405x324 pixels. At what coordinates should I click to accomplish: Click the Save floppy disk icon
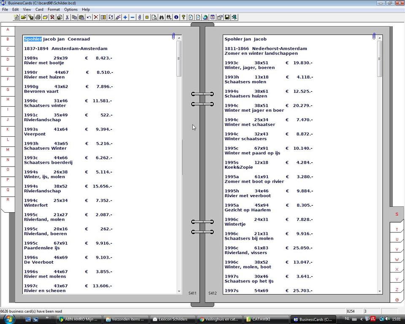tap(227, 17)
